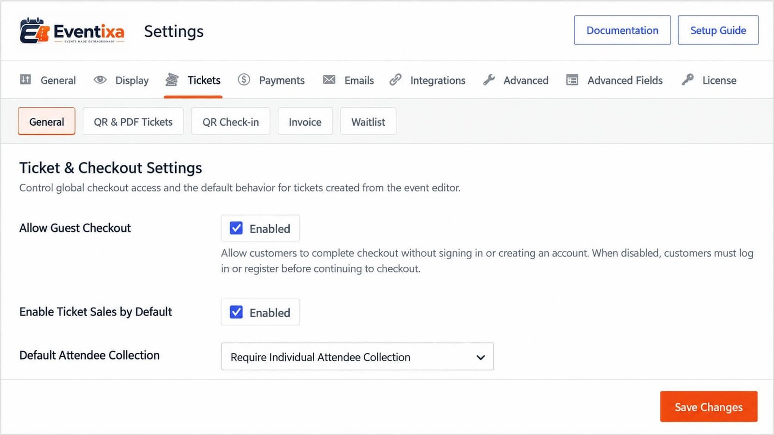Click the Enable Ticket Sales by Default label
Image resolution: width=774 pixels, height=435 pixels.
point(96,312)
